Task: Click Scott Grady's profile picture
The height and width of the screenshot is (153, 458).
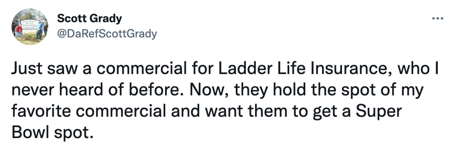Action: [30, 27]
